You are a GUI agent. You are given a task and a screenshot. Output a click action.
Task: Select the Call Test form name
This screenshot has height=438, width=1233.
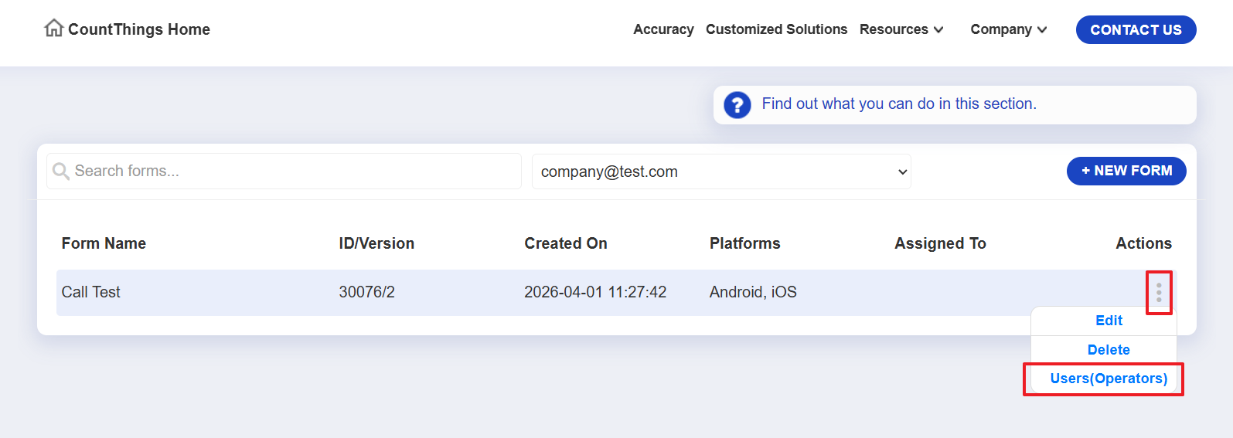tap(91, 292)
